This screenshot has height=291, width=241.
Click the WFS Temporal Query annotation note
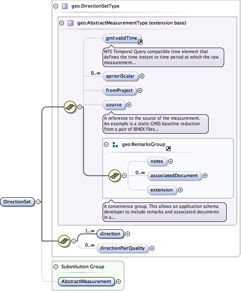click(x=163, y=57)
